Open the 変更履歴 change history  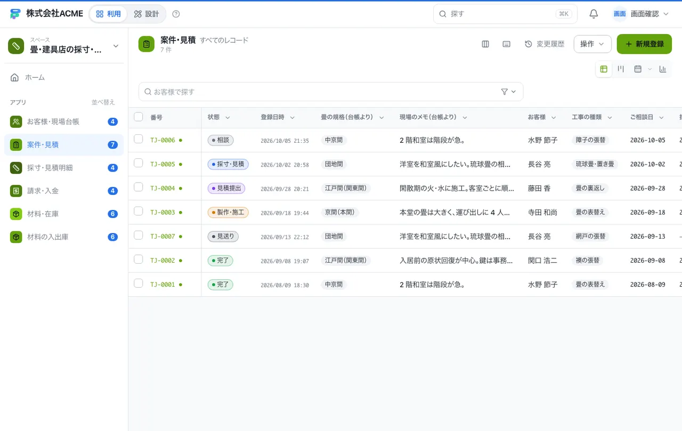[544, 44]
